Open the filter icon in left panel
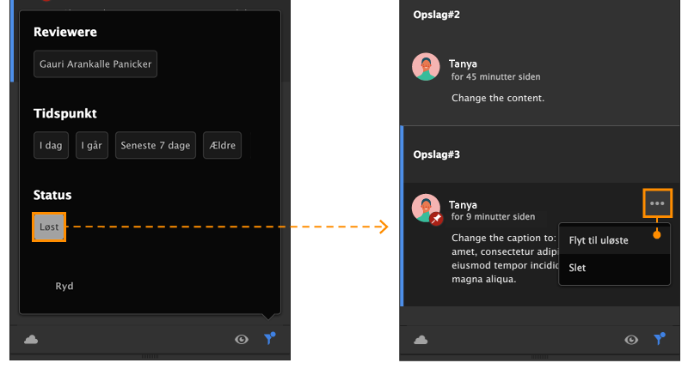Screen dimensions: 688x369 click(x=270, y=338)
